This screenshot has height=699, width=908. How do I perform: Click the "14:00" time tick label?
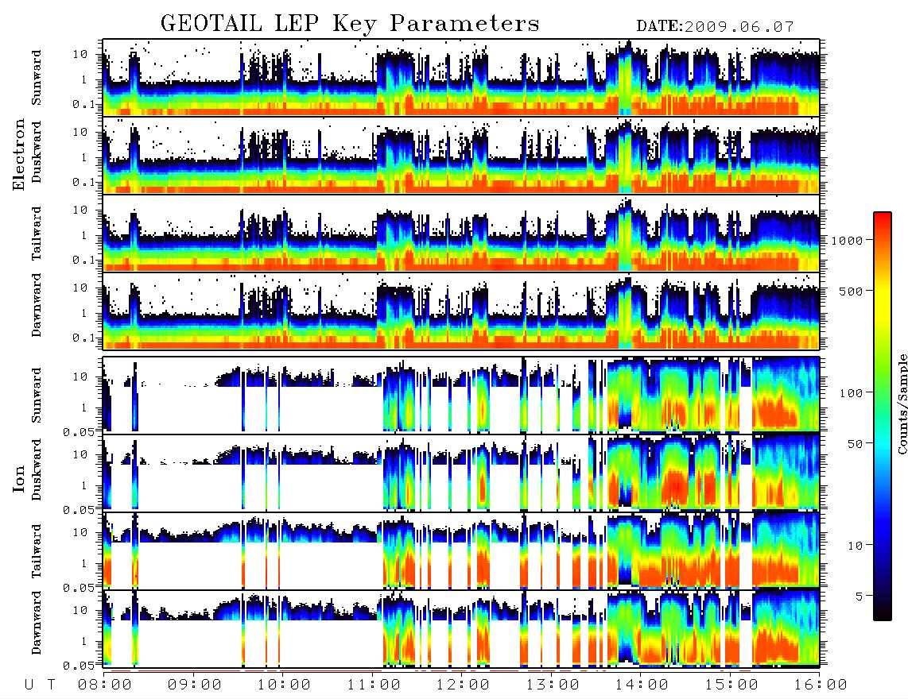pos(642,685)
